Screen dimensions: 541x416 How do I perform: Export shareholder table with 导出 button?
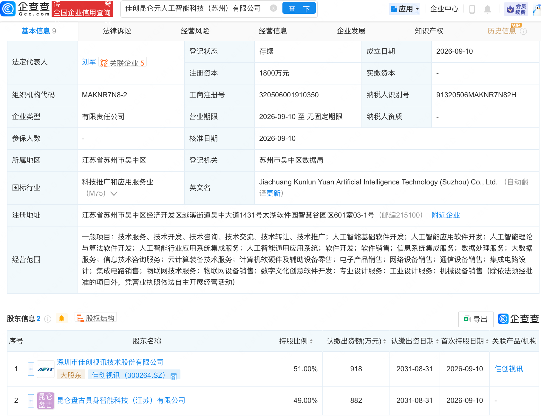pos(476,319)
